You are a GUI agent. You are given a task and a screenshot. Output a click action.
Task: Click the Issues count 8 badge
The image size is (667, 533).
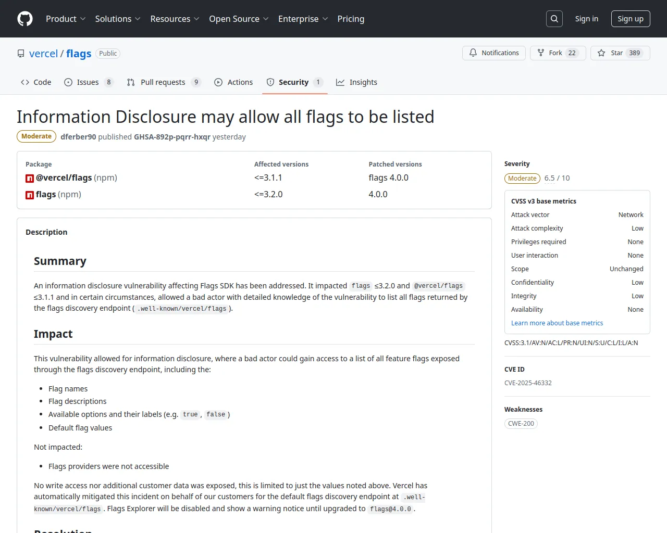click(109, 82)
